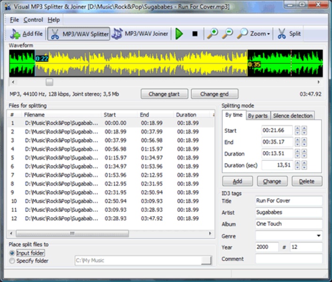The width and height of the screenshot is (332, 282).
Task: Switch to the Silence detection tab
Action: pos(292,116)
